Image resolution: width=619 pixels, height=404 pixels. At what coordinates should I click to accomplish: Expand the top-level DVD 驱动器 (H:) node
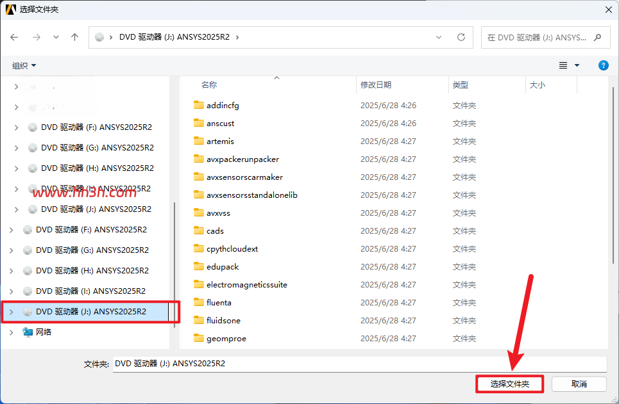(x=11, y=271)
